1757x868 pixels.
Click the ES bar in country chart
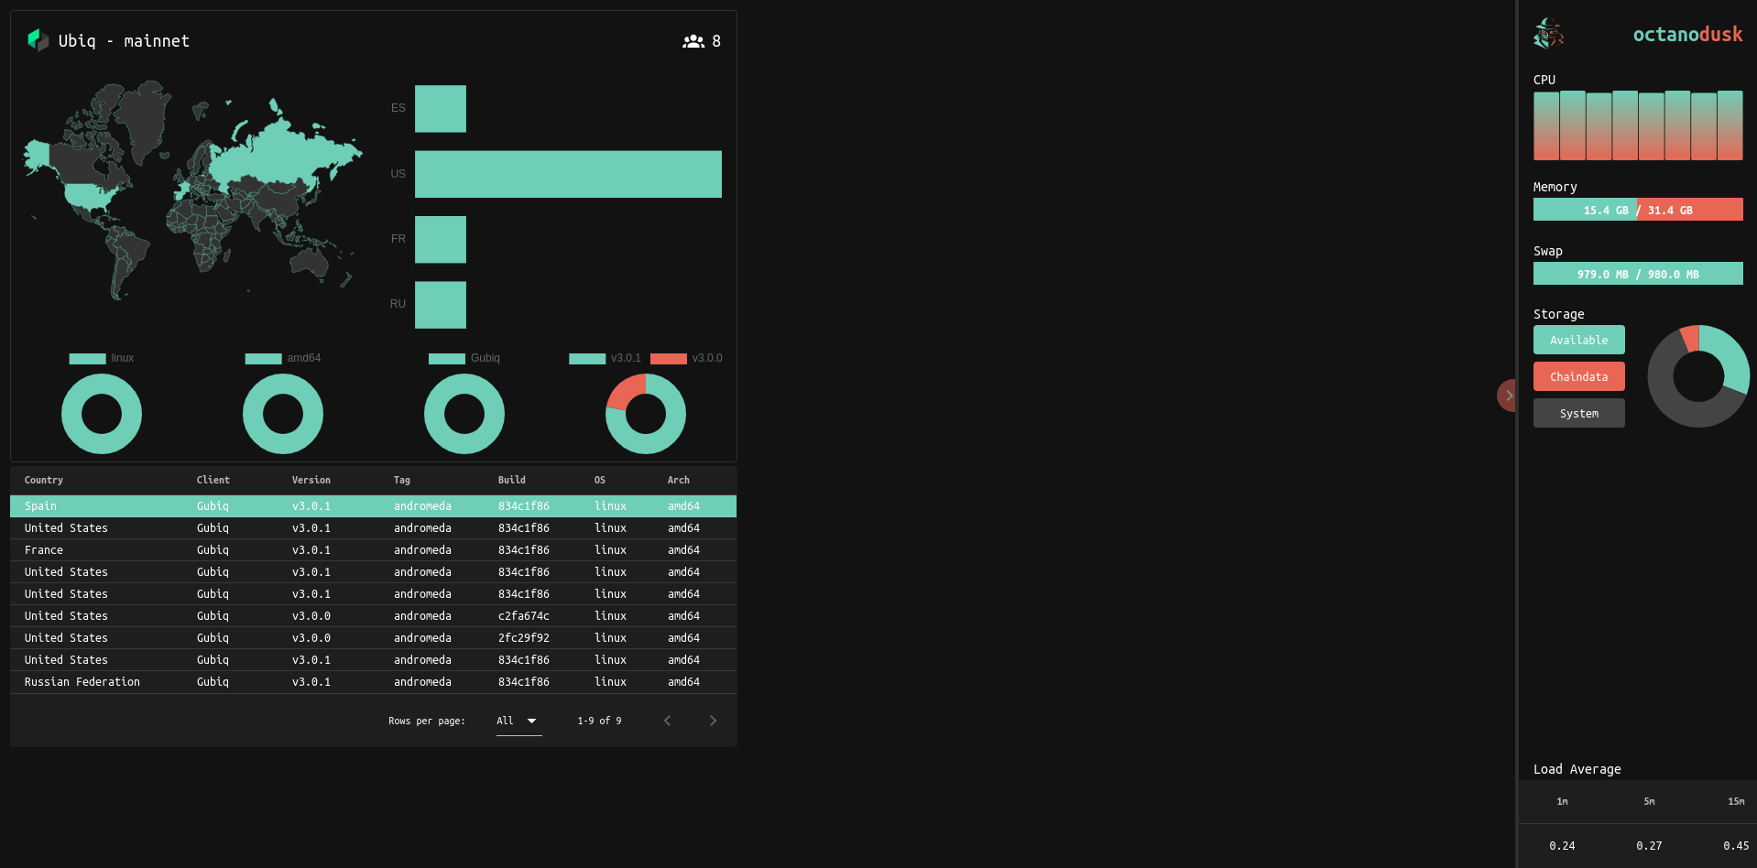pos(441,108)
